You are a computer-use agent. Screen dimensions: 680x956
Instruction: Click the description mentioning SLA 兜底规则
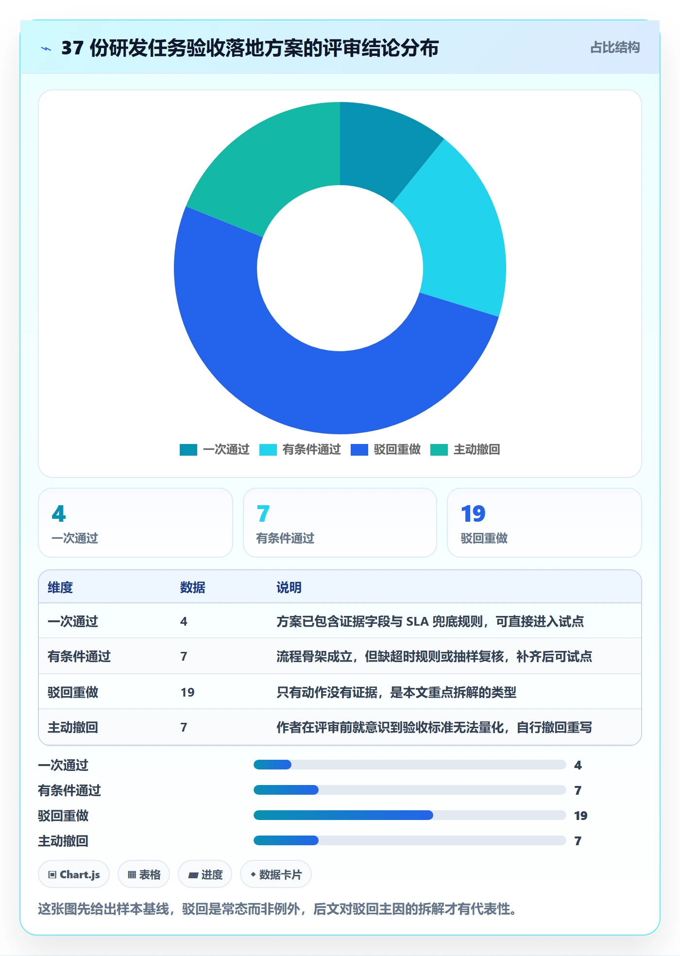click(x=430, y=621)
